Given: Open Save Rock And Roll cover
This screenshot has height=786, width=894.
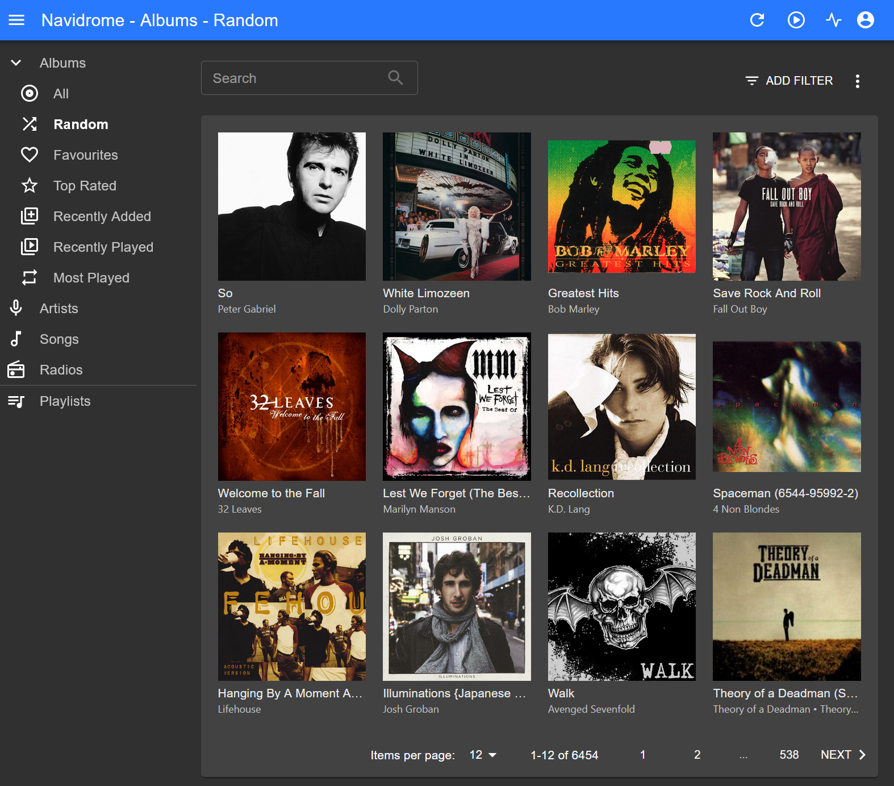Looking at the screenshot, I should (x=787, y=206).
